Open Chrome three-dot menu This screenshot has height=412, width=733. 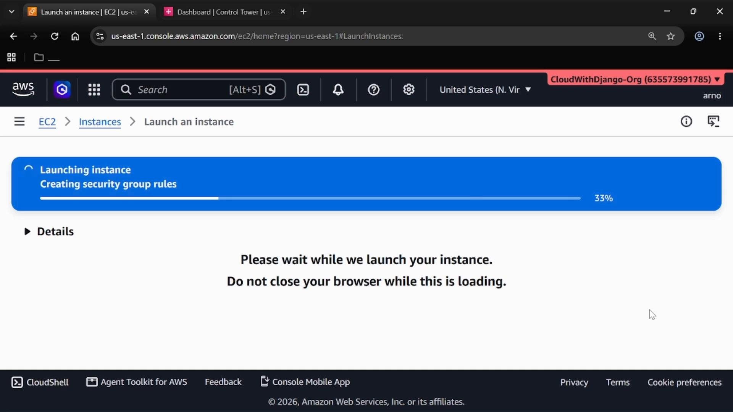tap(720, 36)
